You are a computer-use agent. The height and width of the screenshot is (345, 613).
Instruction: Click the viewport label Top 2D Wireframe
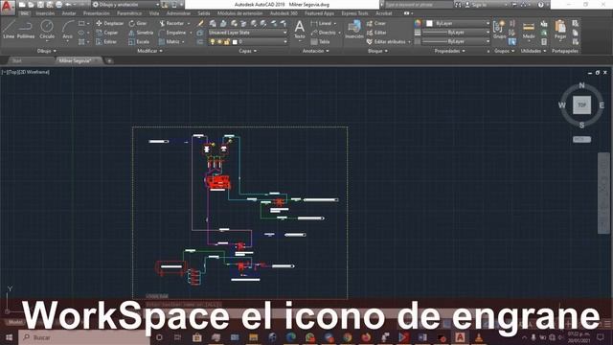pyautogui.click(x=26, y=72)
